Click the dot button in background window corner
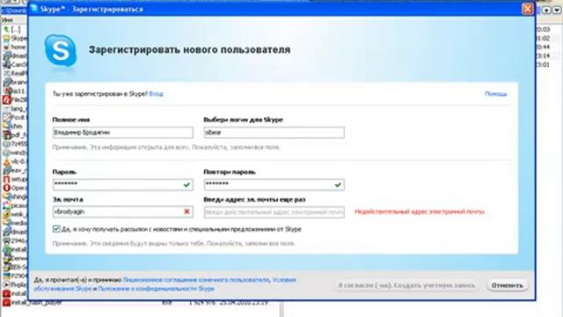This screenshot has width=563, height=317. (546, 10)
